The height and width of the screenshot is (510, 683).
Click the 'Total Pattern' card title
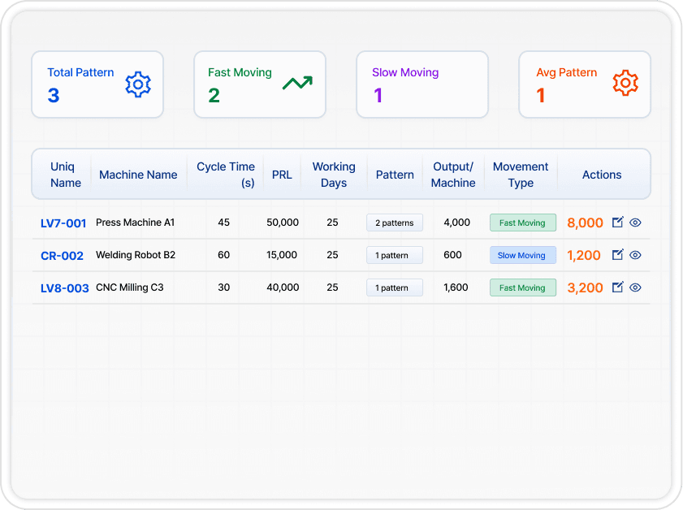[x=80, y=72]
